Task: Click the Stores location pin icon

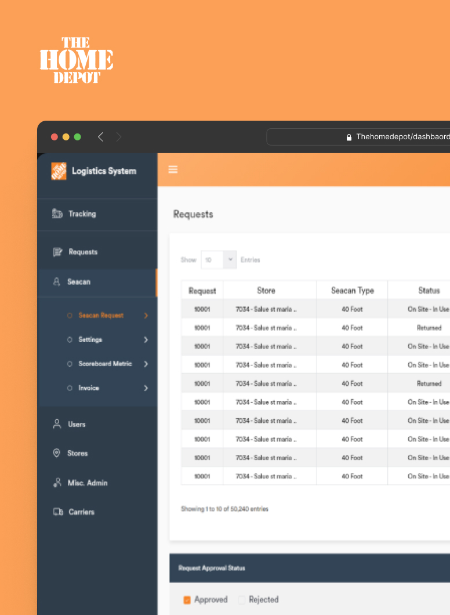Action: 57,453
